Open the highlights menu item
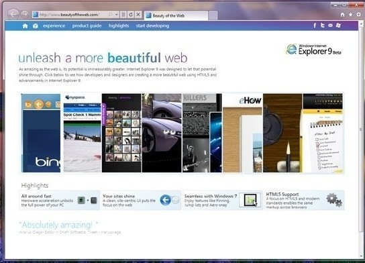Viewport: 365px width, 263px height. pos(119,26)
